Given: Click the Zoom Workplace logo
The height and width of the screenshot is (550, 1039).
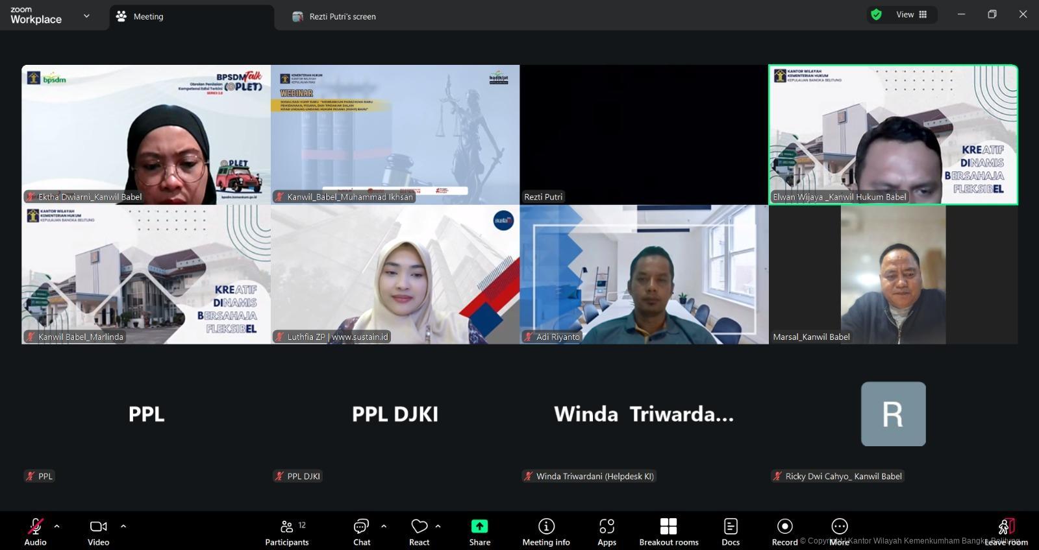Looking at the screenshot, I should (36, 16).
